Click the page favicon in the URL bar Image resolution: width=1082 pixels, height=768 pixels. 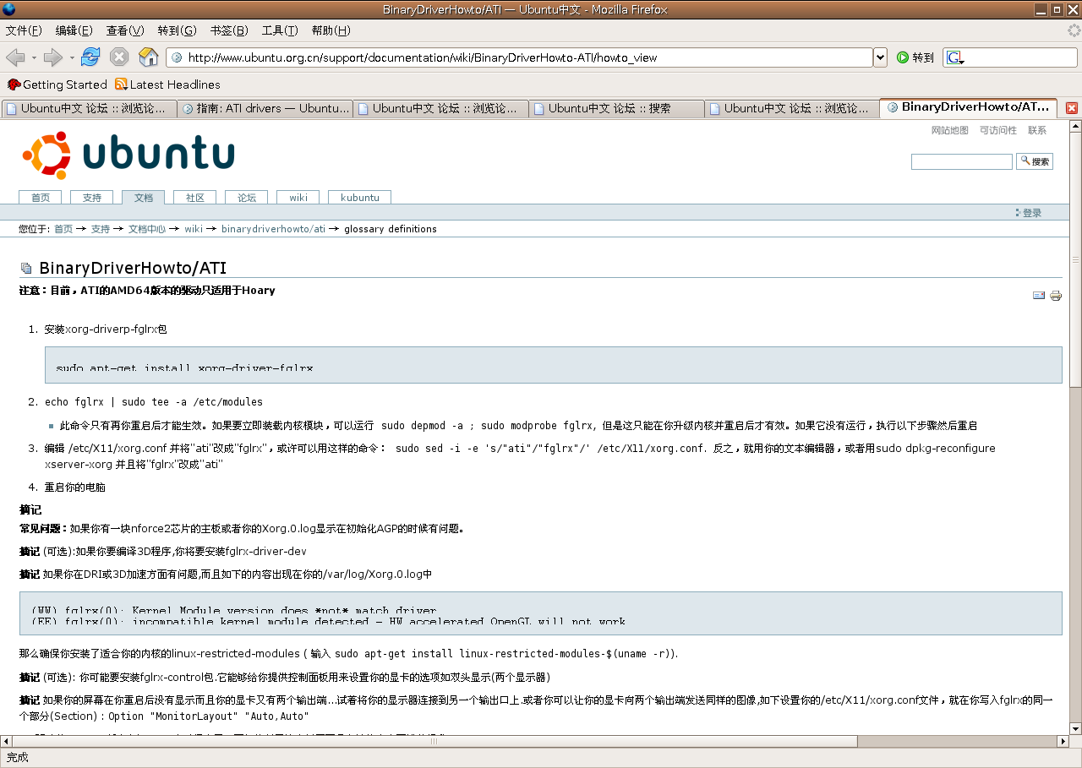click(x=177, y=57)
